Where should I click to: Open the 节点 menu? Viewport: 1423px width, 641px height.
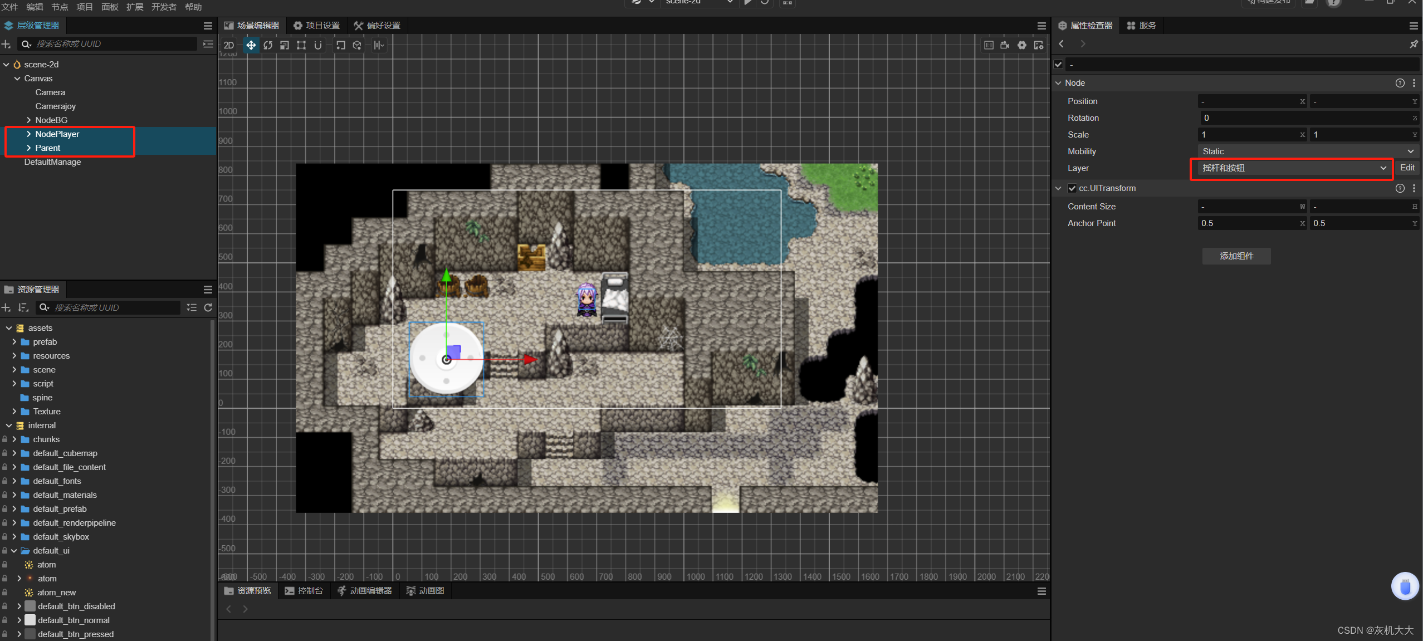tap(60, 7)
